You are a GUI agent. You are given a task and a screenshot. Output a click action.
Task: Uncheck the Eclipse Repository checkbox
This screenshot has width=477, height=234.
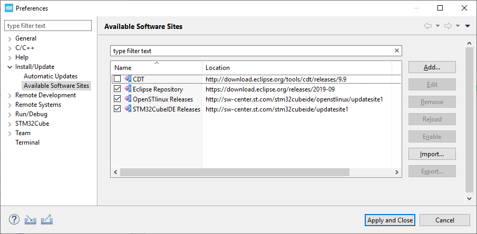(x=117, y=89)
